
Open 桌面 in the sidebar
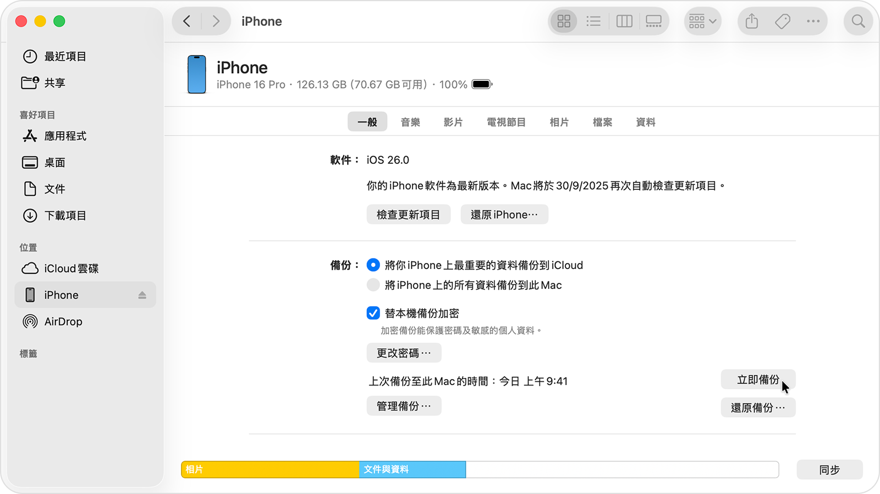pos(85,162)
